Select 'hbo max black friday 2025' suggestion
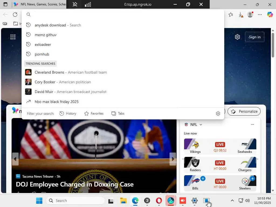Image resolution: width=276 pixels, height=207 pixels. pos(123,102)
